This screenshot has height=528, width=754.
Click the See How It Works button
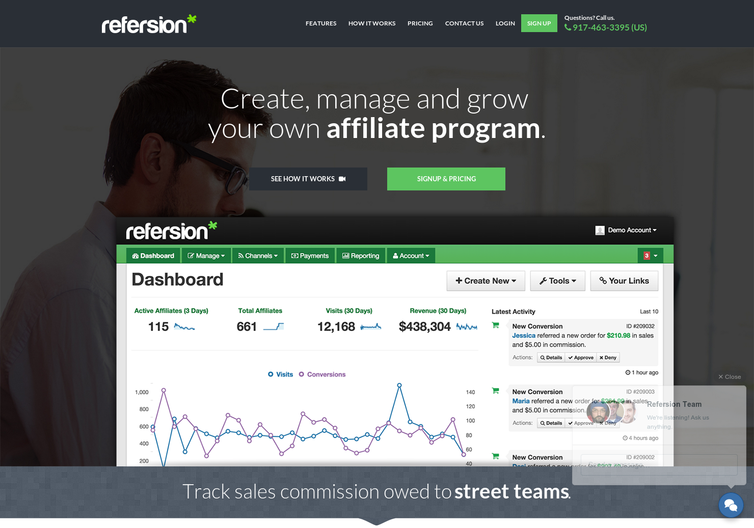point(308,179)
